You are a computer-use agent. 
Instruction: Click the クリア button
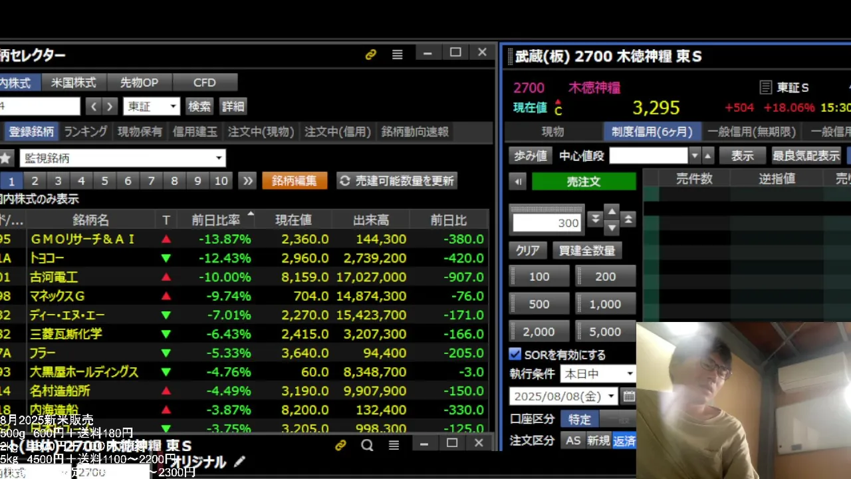[528, 250]
